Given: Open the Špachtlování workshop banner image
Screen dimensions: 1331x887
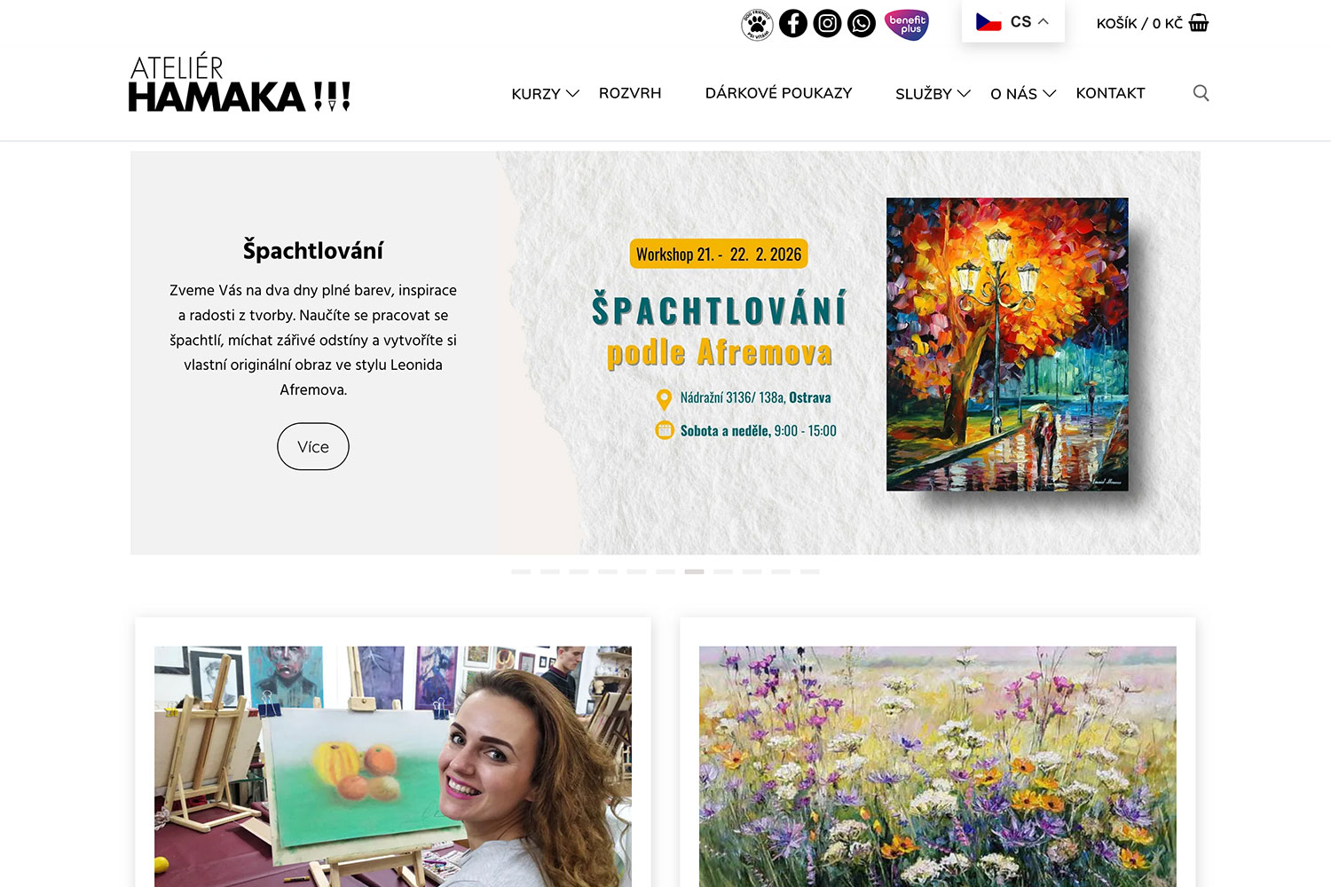Looking at the screenshot, I should pos(847,353).
